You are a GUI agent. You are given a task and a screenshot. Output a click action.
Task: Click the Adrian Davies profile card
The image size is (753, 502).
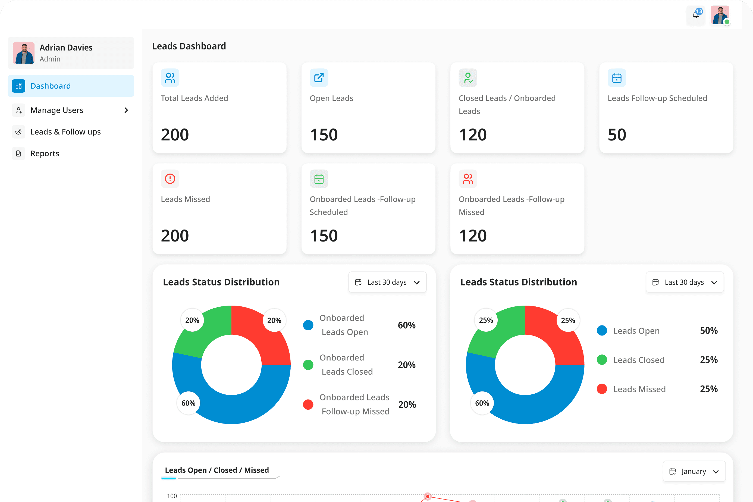[x=71, y=53]
